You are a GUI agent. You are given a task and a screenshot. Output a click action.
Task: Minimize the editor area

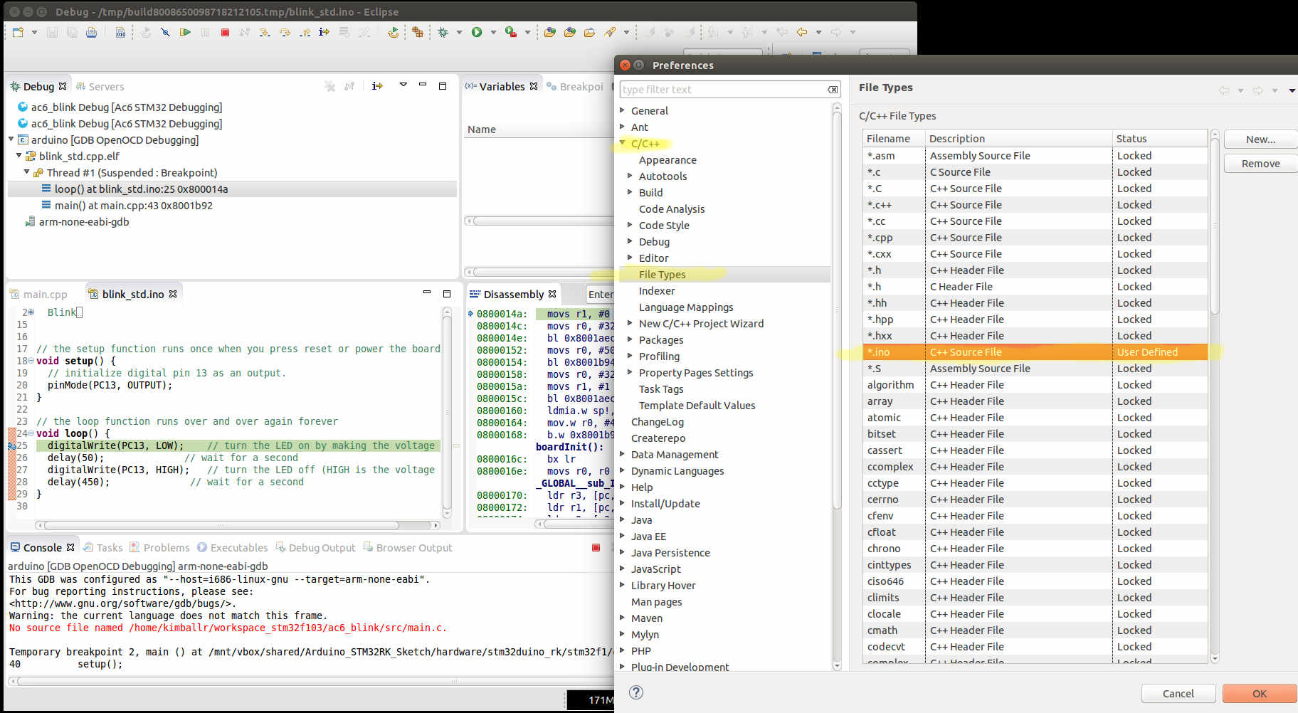coord(427,292)
